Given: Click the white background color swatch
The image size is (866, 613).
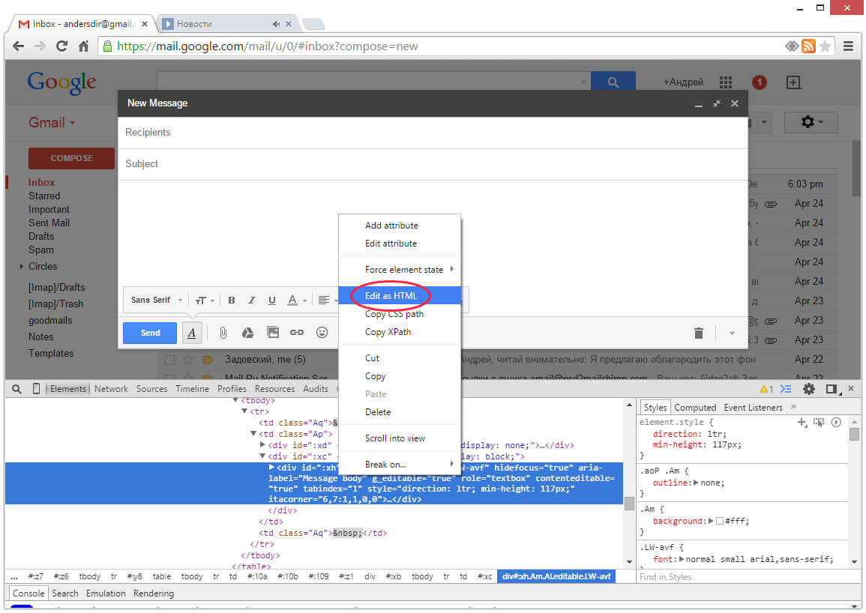Looking at the screenshot, I should 719,522.
